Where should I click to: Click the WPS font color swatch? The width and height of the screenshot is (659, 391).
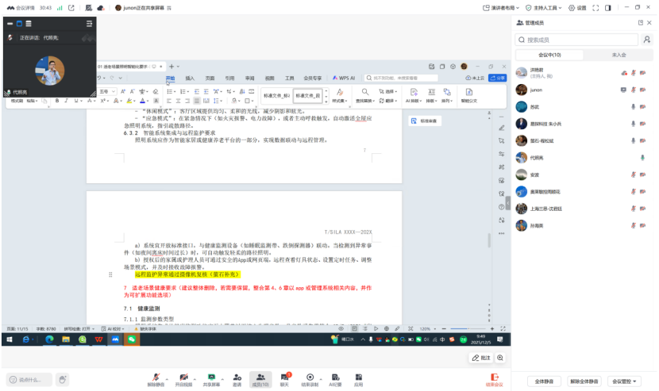coord(142,101)
